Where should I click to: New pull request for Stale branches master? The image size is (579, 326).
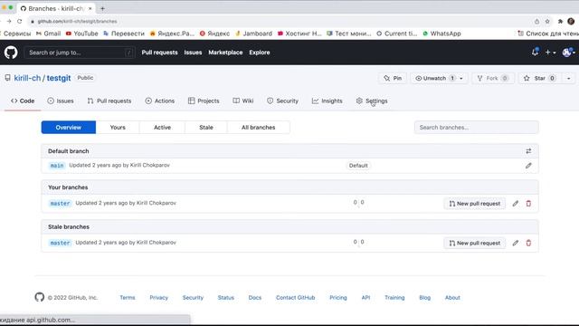(x=474, y=243)
